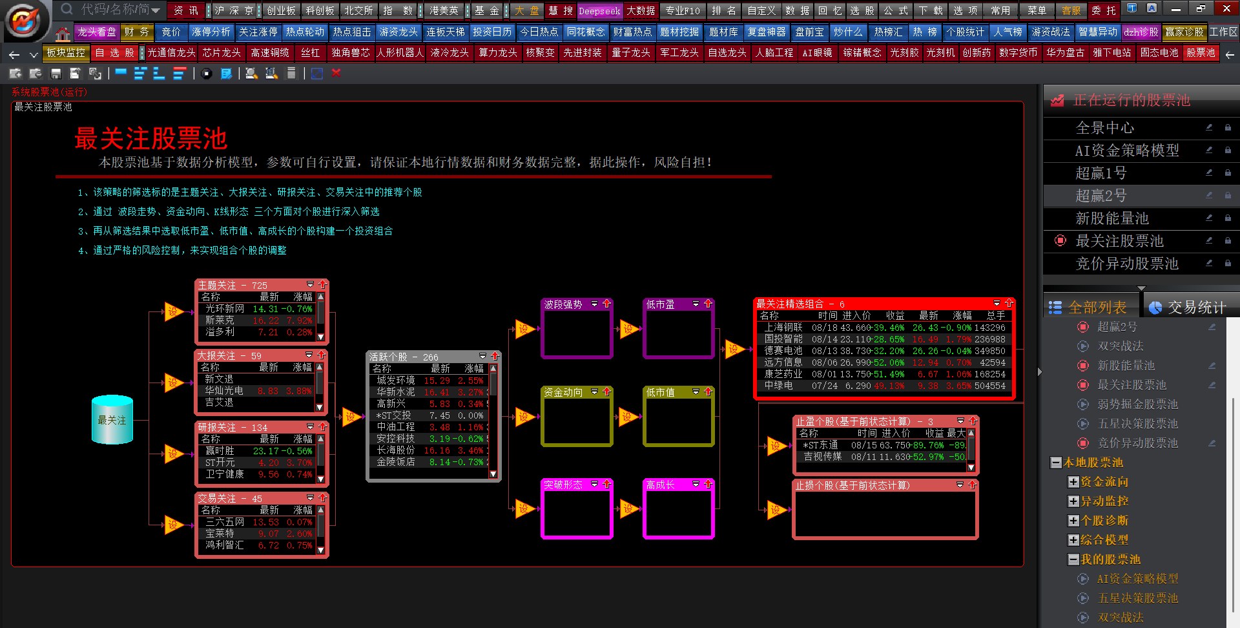Click the black stop circle toolbar icon

pyautogui.click(x=206, y=74)
